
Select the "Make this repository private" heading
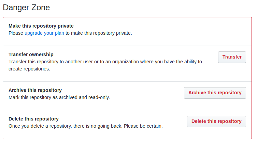click(41, 26)
